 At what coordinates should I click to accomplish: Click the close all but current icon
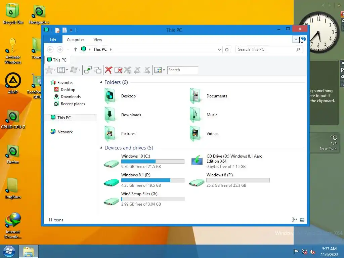pos(118,70)
